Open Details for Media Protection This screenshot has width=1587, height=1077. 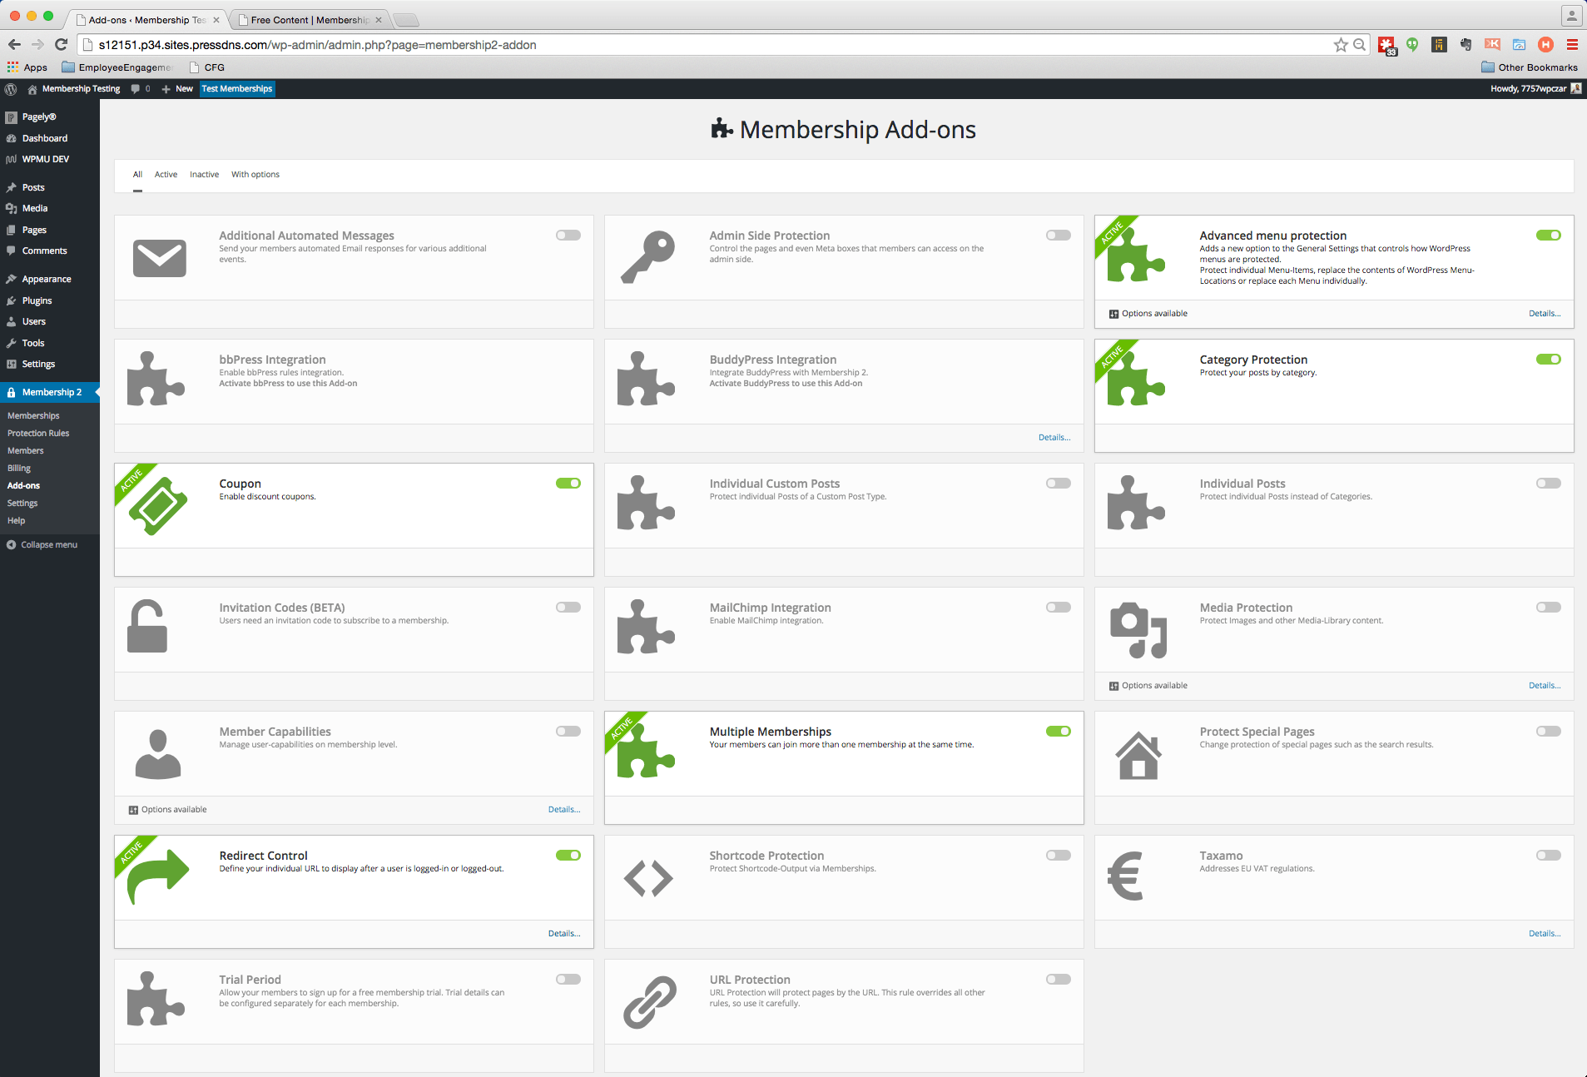point(1543,685)
